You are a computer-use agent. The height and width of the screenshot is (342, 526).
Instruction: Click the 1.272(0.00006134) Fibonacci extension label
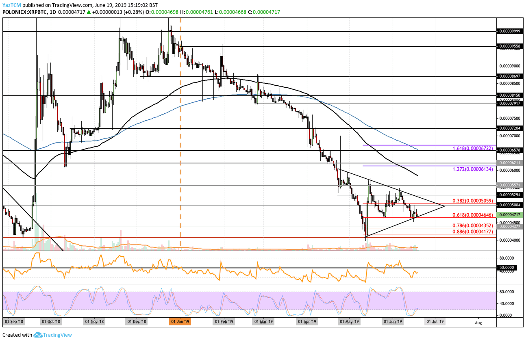(x=472, y=169)
